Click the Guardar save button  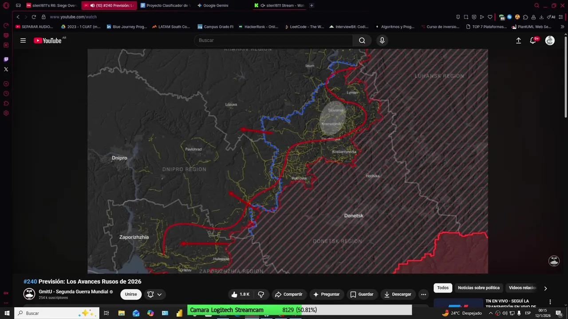pyautogui.click(x=362, y=294)
